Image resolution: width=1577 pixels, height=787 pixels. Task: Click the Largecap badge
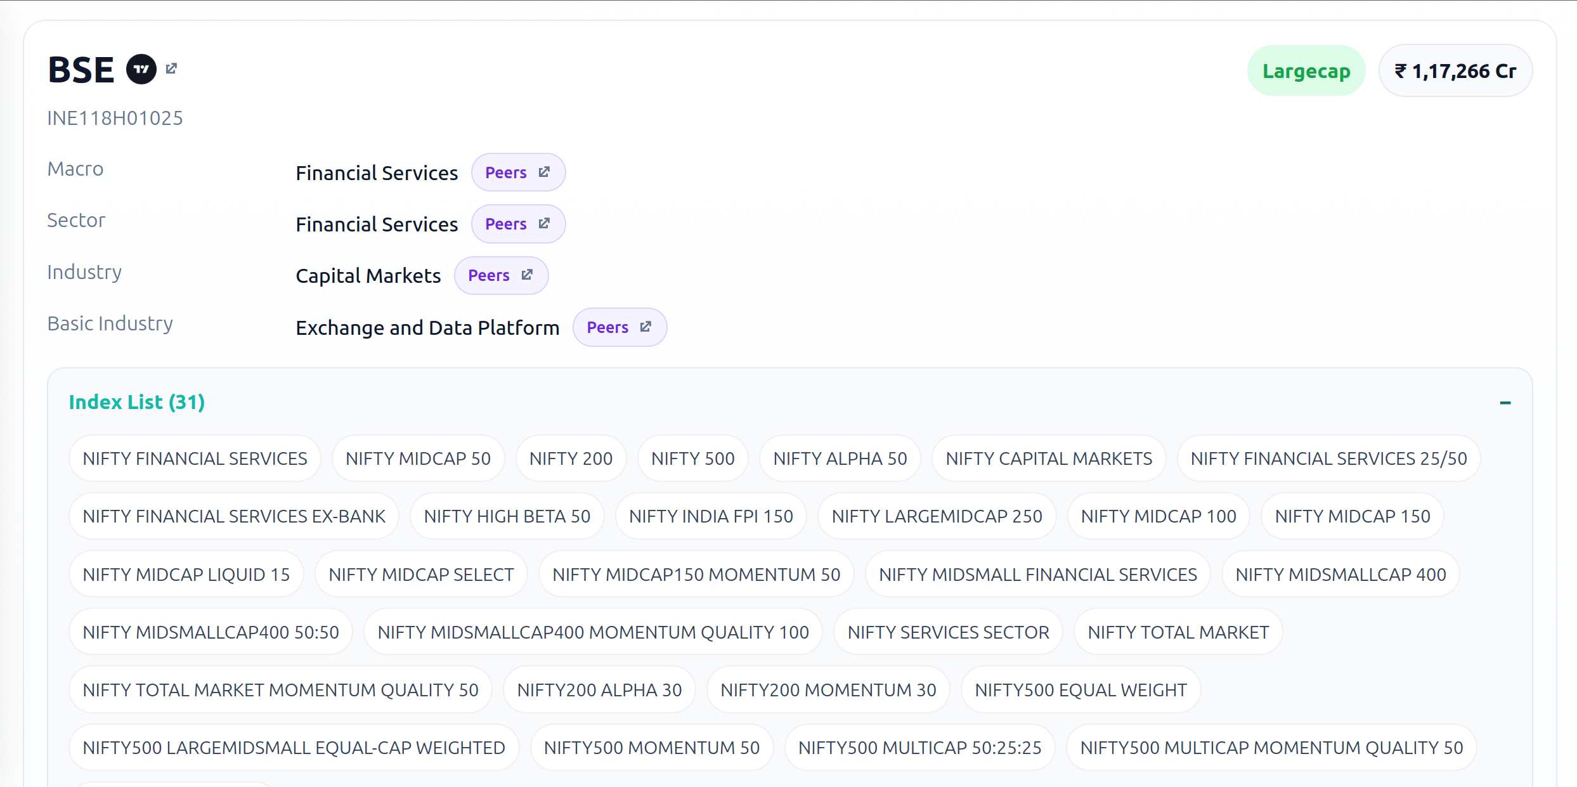click(1306, 71)
